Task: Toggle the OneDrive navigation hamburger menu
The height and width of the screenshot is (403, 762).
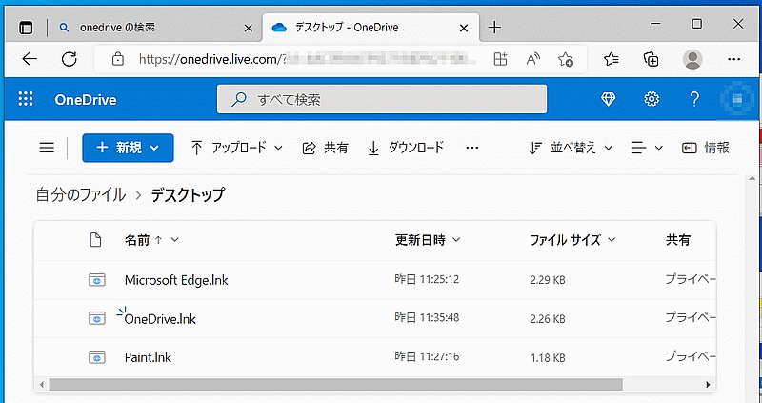Action: [47, 148]
